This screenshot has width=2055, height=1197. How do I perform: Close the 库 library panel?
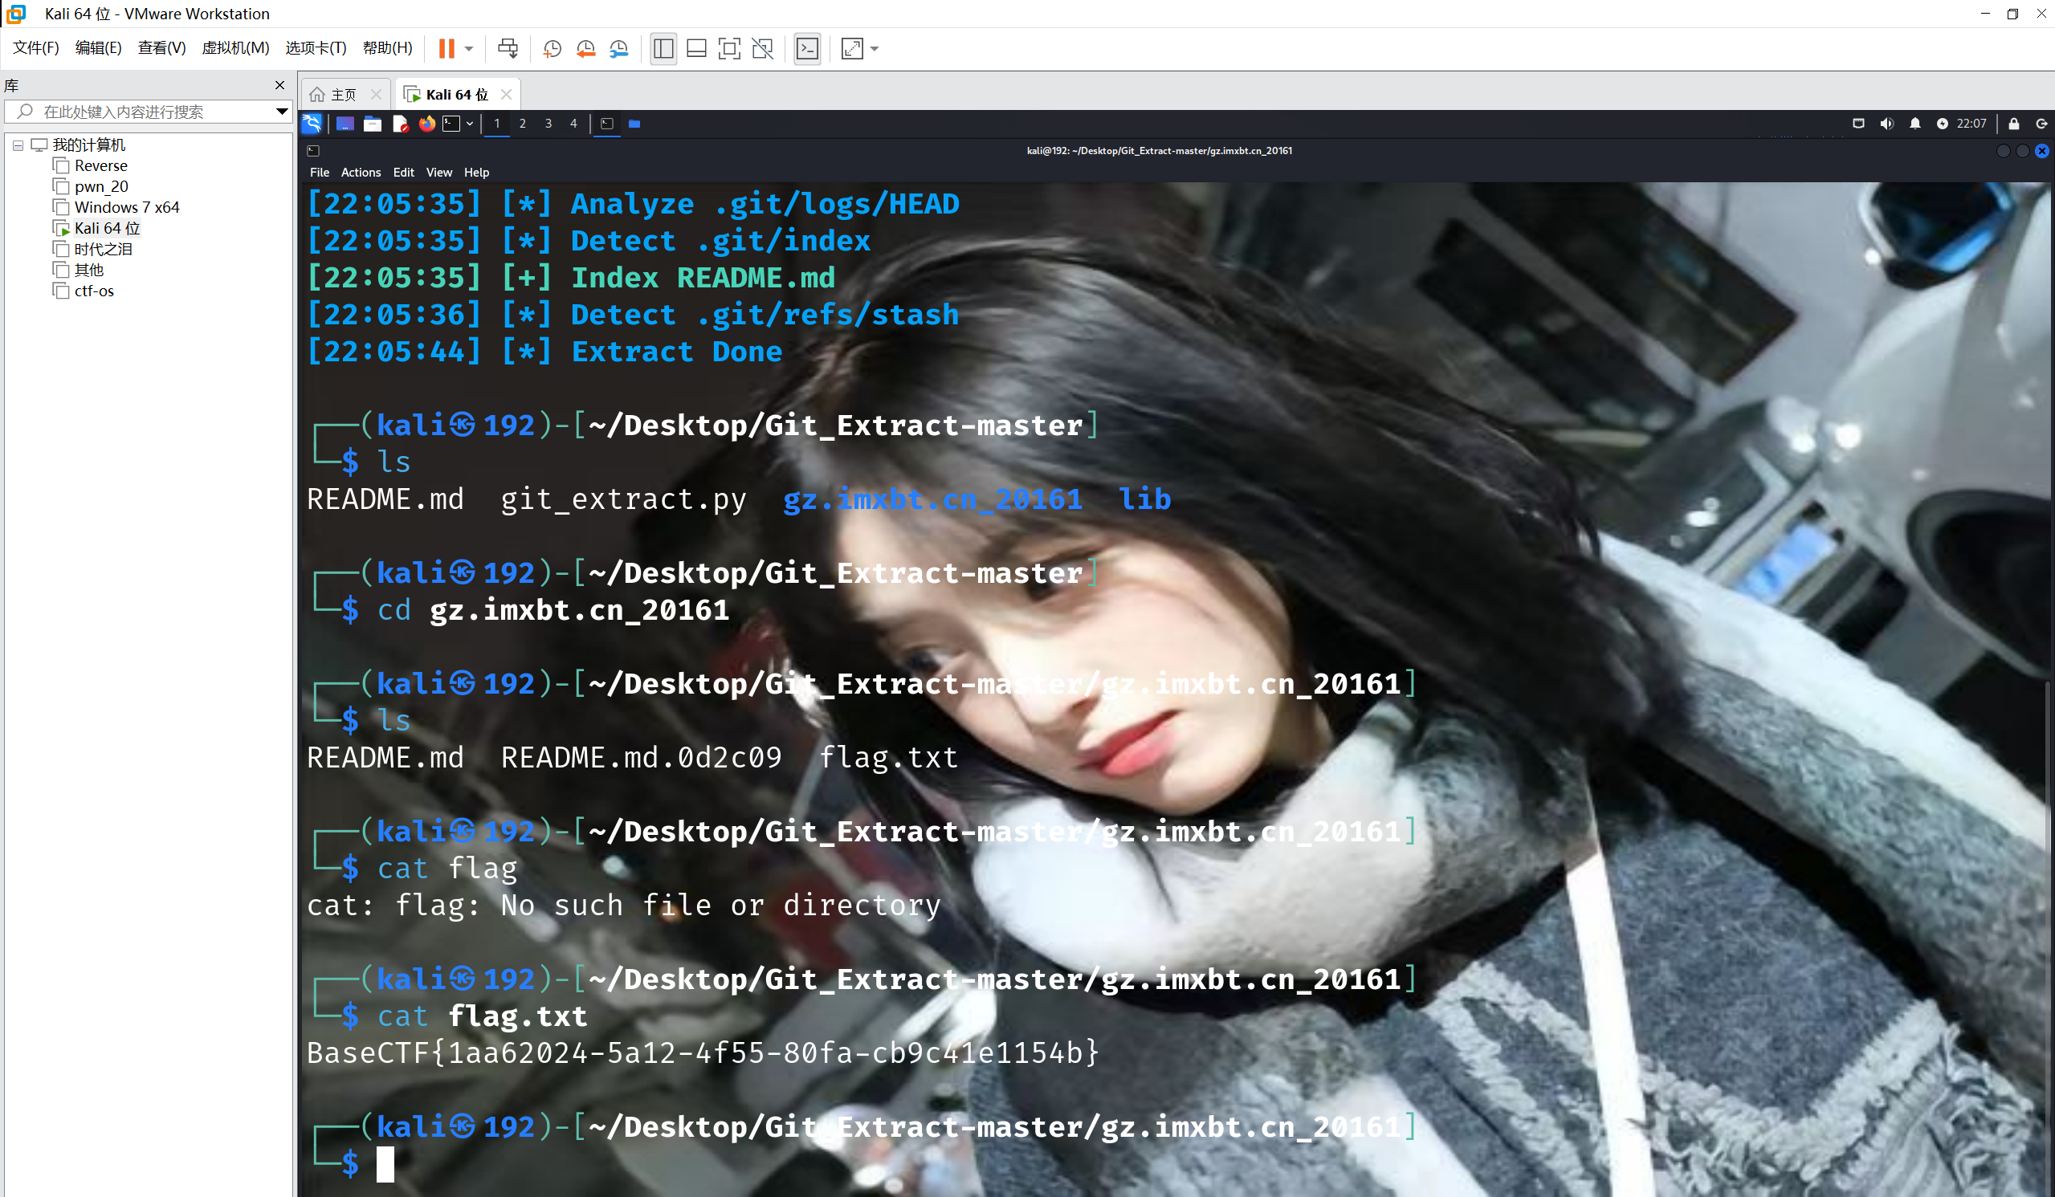tap(279, 85)
